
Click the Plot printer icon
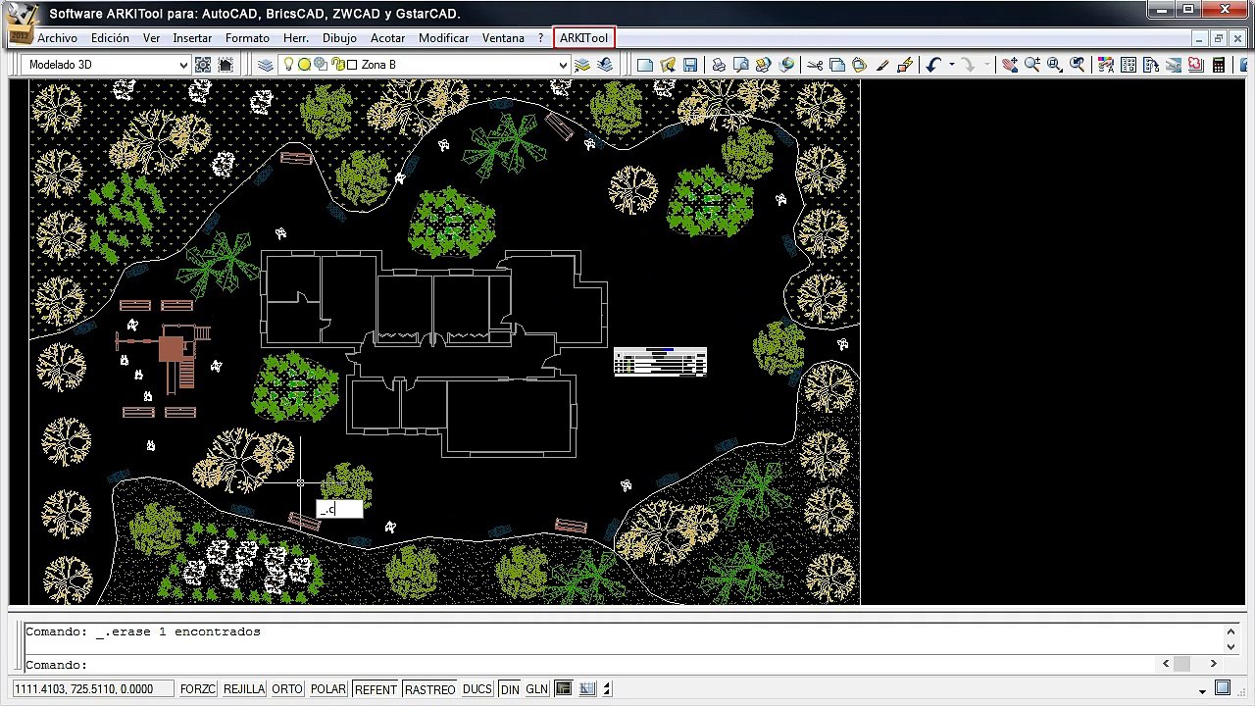tap(719, 65)
